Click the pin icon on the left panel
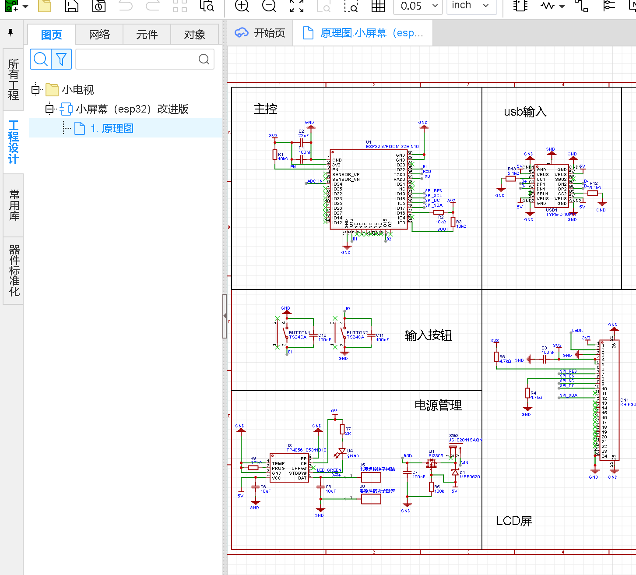Screen dimensions: 636x575 coord(11,32)
